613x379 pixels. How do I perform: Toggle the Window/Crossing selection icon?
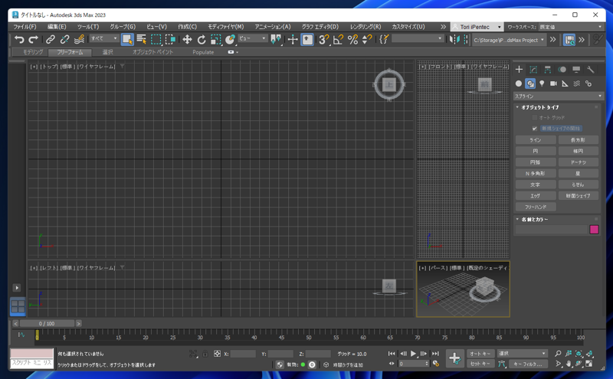tap(170, 40)
